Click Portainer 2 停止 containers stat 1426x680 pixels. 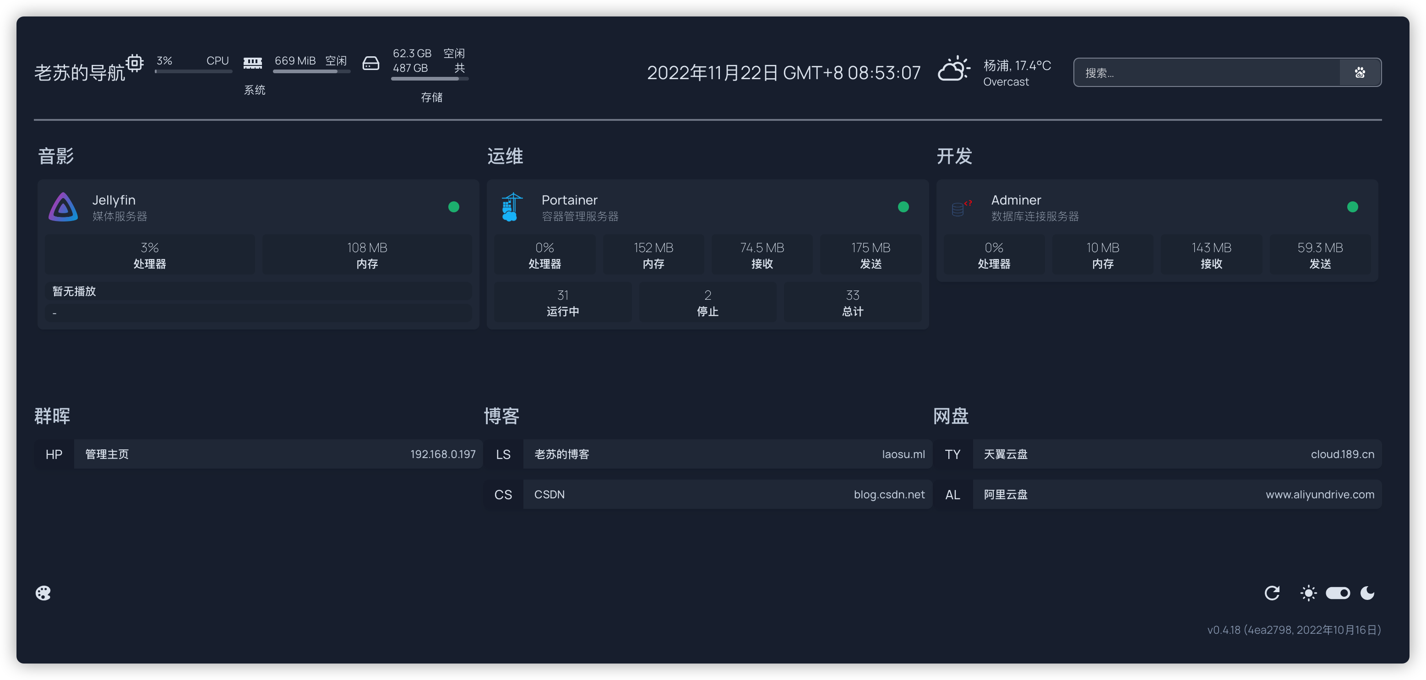(708, 302)
